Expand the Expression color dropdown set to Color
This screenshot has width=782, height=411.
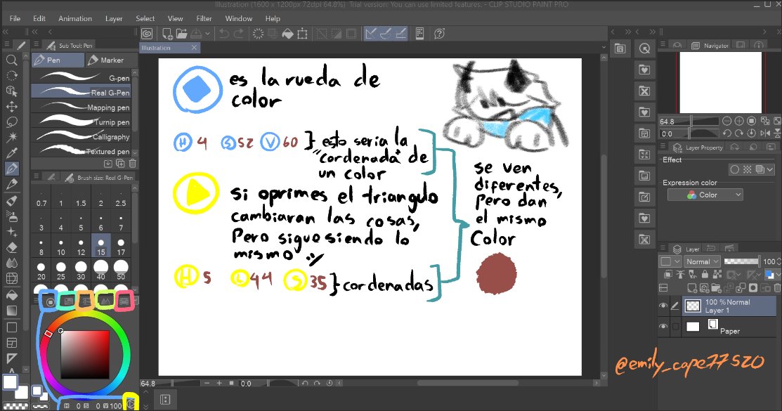[x=705, y=194]
